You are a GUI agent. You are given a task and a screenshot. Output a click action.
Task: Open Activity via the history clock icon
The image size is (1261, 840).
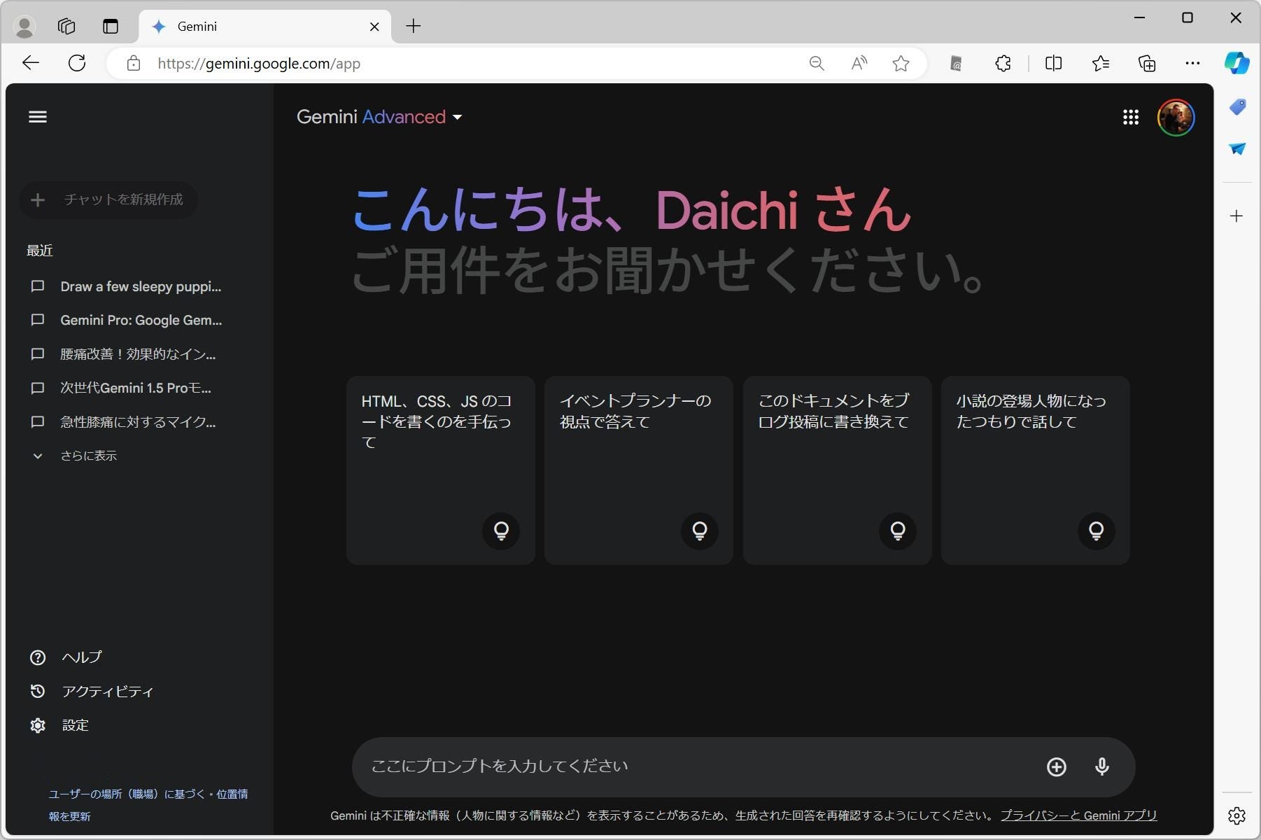38,692
